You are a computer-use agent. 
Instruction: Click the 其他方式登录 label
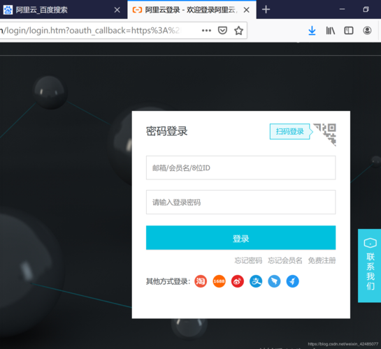[168, 281]
